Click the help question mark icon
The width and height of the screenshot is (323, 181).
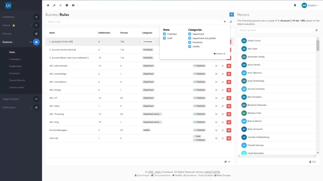tap(73, 5)
